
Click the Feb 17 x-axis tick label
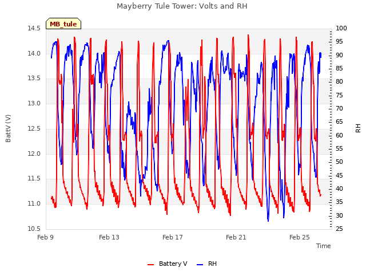(x=173, y=237)
